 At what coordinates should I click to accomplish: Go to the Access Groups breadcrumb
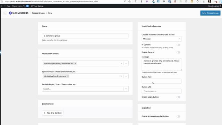pos(38,13)
